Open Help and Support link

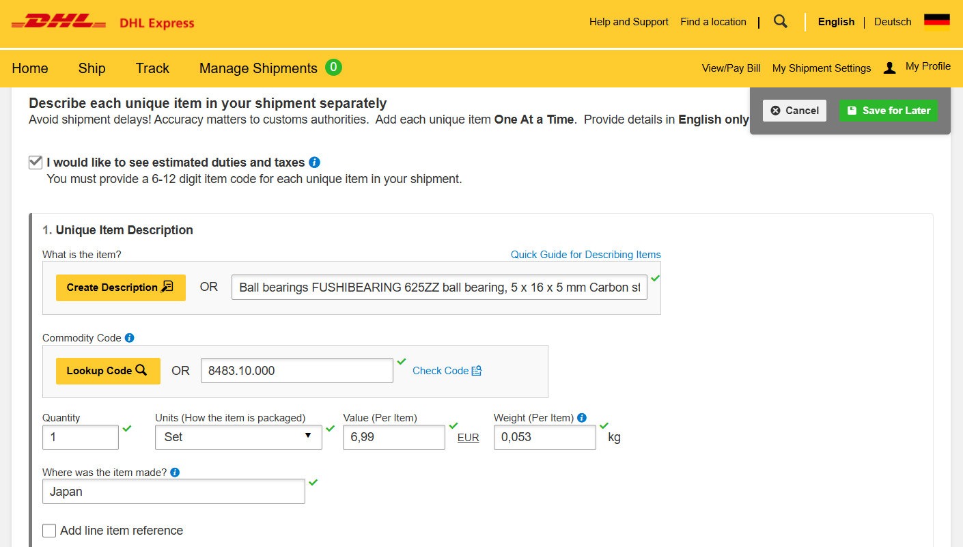tap(628, 22)
